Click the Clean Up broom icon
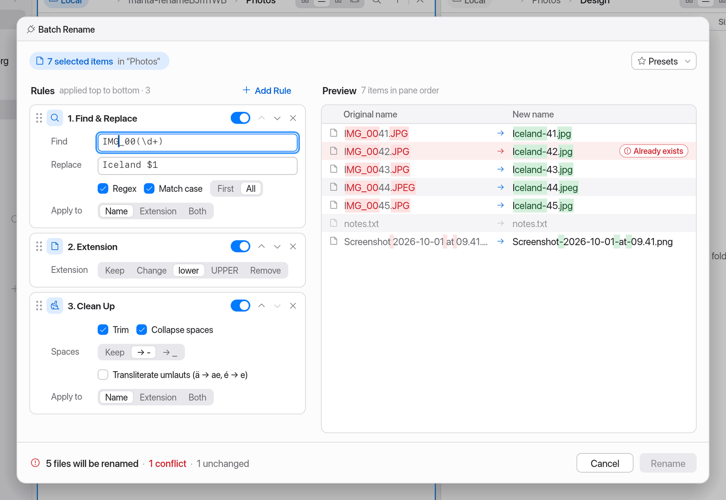 [55, 306]
